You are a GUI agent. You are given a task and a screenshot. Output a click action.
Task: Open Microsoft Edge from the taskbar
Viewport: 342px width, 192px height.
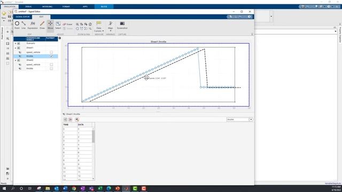109,188
